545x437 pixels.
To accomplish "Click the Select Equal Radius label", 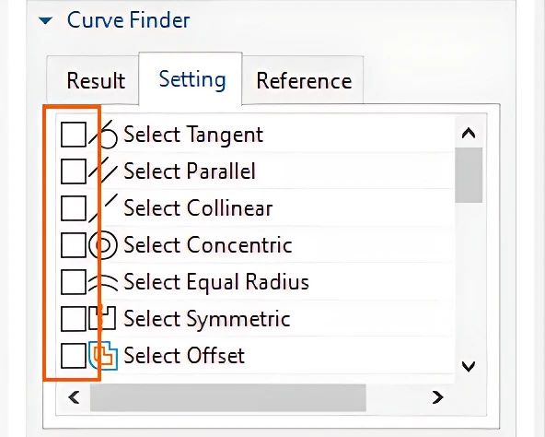I will 216,282.
